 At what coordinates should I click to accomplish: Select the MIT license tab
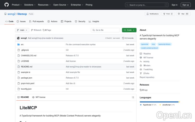pos(39,97)
